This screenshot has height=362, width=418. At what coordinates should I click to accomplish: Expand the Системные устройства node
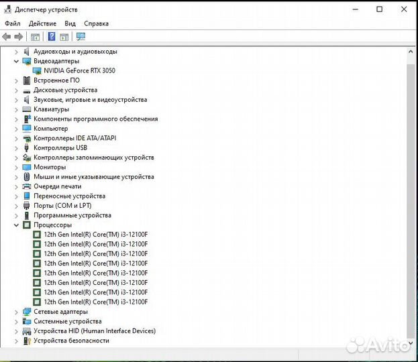click(x=16, y=322)
